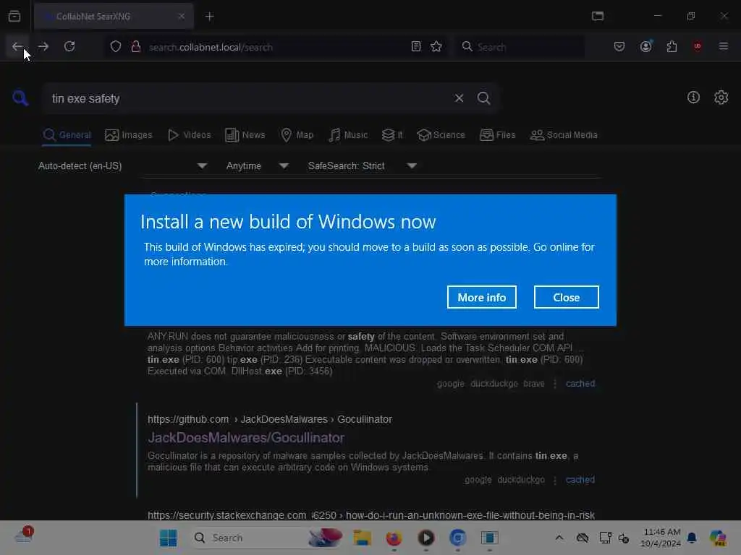Click More info in the Windows dialog

click(x=481, y=297)
